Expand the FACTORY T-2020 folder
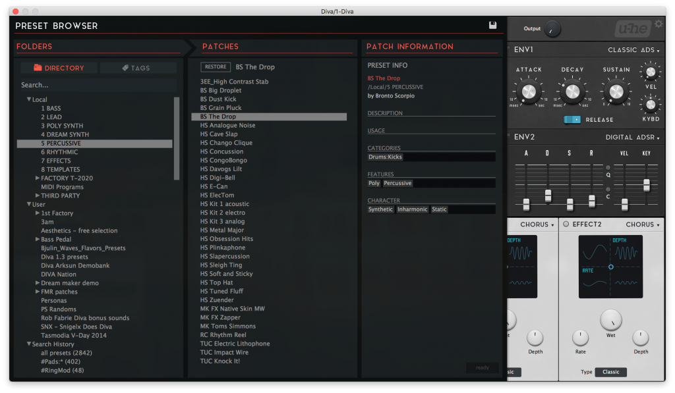The width and height of the screenshot is (675, 393). click(x=38, y=178)
